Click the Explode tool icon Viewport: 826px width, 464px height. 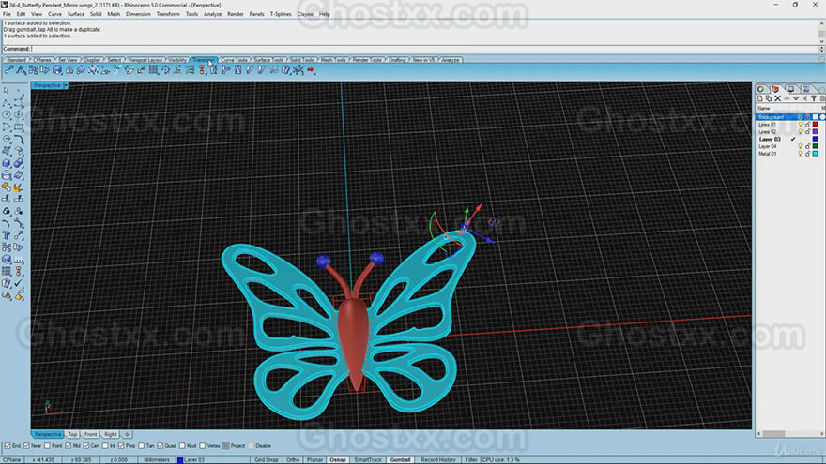[19, 187]
